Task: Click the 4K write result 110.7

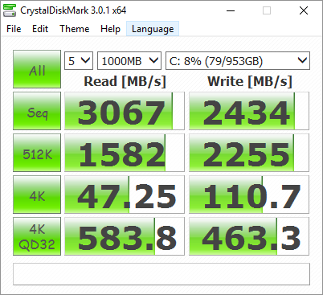Action: click(249, 195)
